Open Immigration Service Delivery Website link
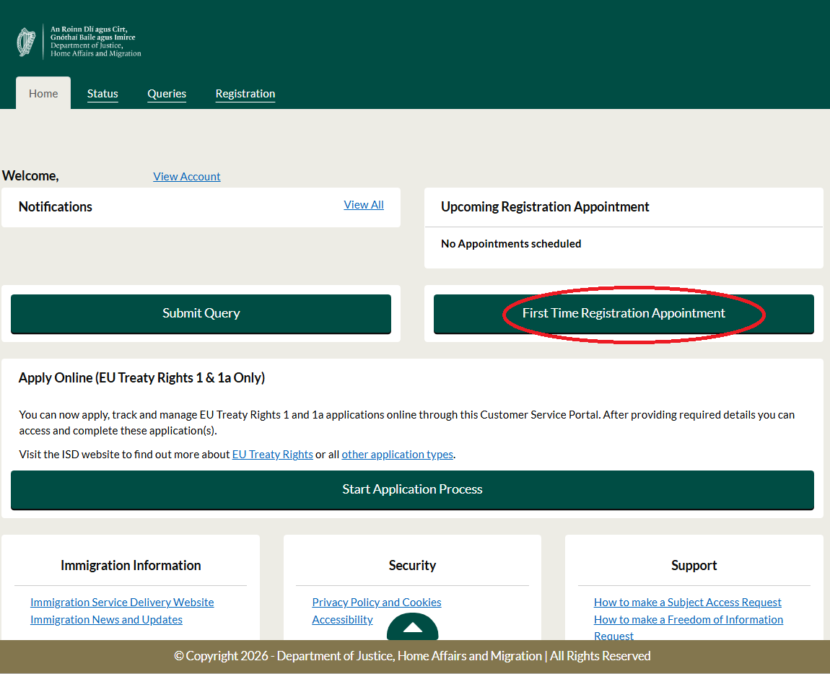The image size is (830, 674). 122,602
